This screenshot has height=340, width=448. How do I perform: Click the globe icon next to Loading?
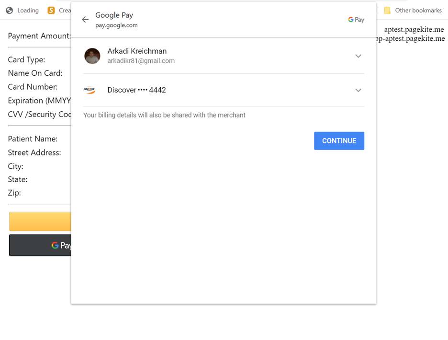10,10
